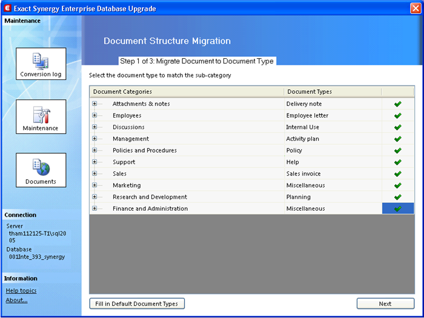Select the Delivery note document type cell
Screen dimensions: 424x318
click(333, 104)
